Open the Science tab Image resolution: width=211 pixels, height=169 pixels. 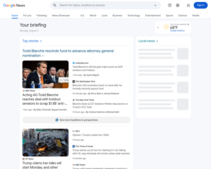tap(183, 16)
